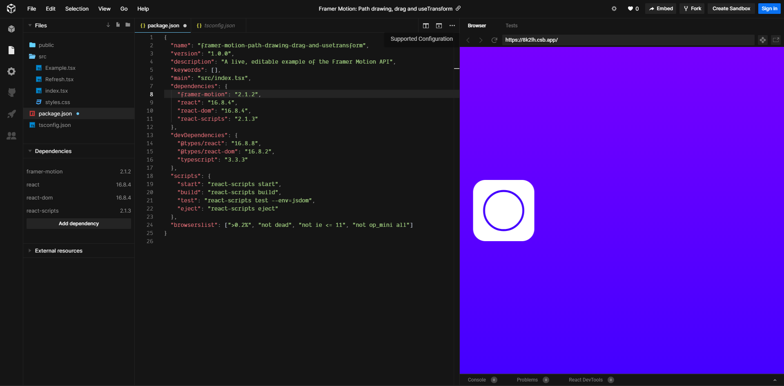Open the Live collaboration people icon
The height and width of the screenshot is (386, 784).
pos(11,135)
